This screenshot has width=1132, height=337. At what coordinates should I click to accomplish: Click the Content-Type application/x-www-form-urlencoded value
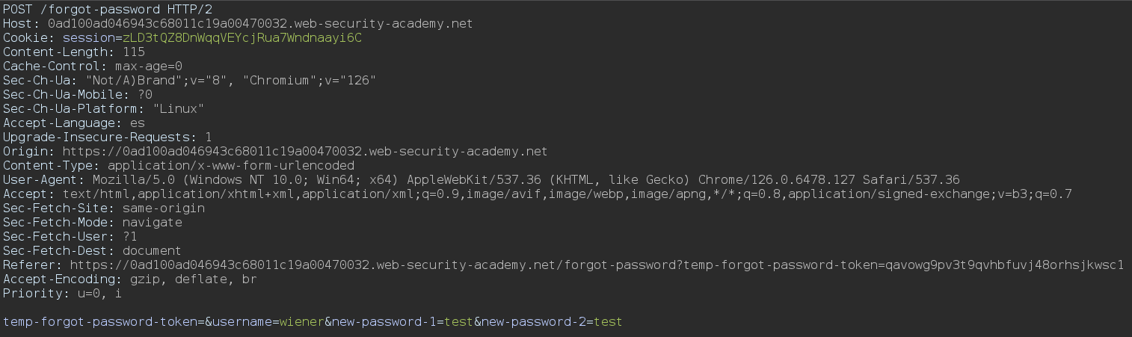click(x=231, y=165)
